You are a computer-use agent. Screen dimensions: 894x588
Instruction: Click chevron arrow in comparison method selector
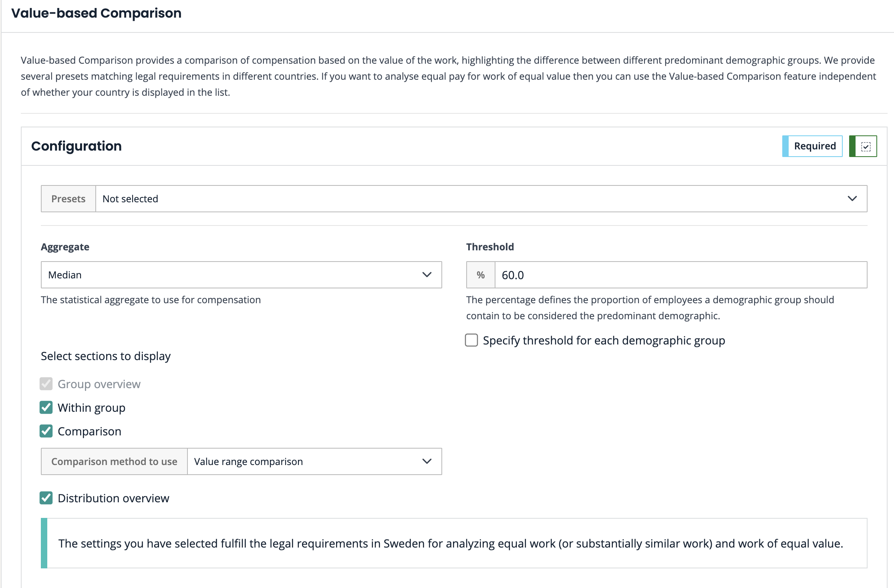click(427, 461)
